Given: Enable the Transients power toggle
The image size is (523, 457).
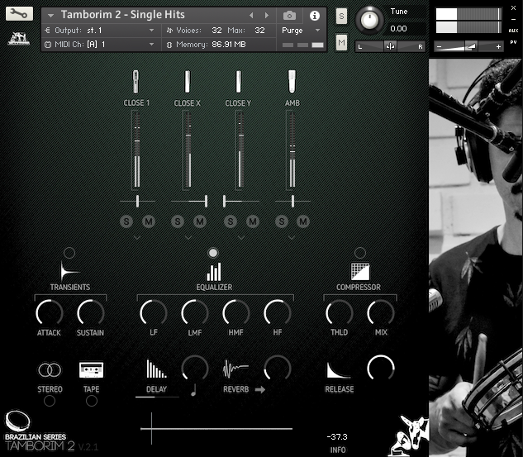Looking at the screenshot, I should [69, 253].
